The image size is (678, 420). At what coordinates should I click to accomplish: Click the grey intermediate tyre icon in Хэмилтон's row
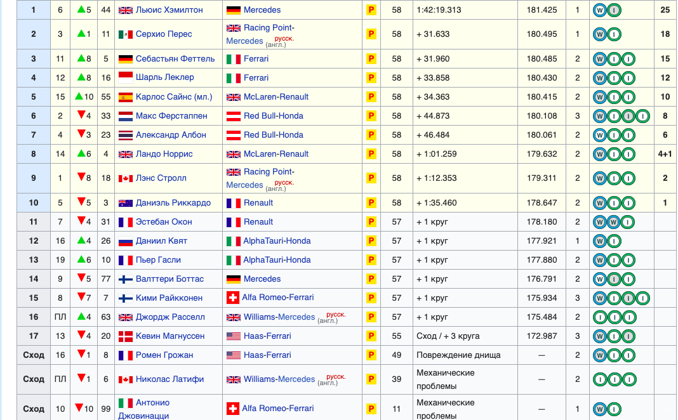(614, 10)
